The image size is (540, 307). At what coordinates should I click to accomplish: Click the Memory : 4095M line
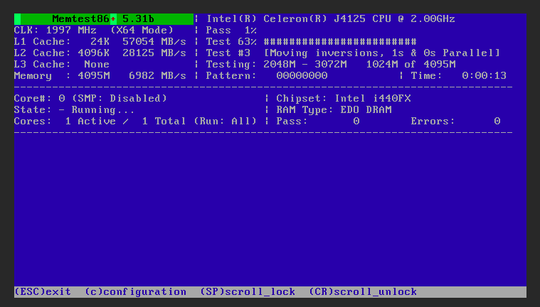click(100, 76)
